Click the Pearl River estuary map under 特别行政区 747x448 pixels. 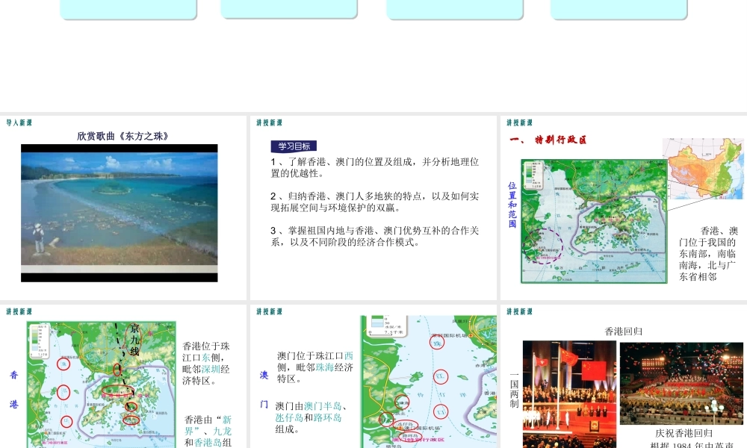[594, 221]
